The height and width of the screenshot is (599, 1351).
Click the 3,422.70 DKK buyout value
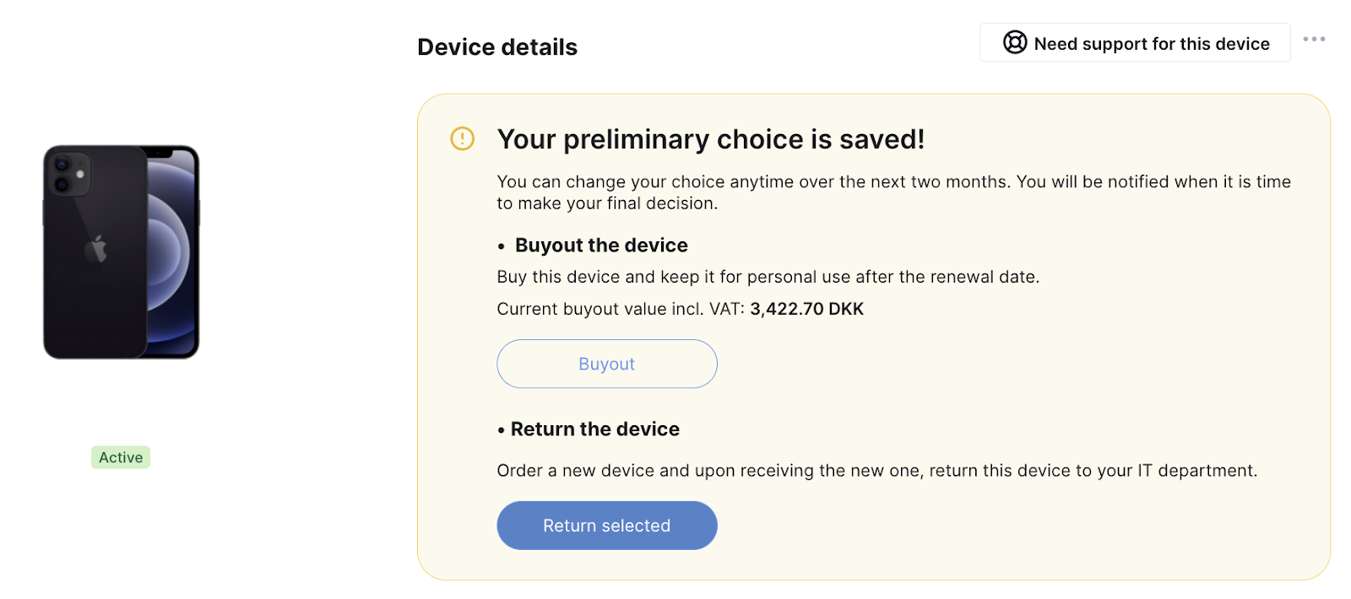(x=806, y=309)
